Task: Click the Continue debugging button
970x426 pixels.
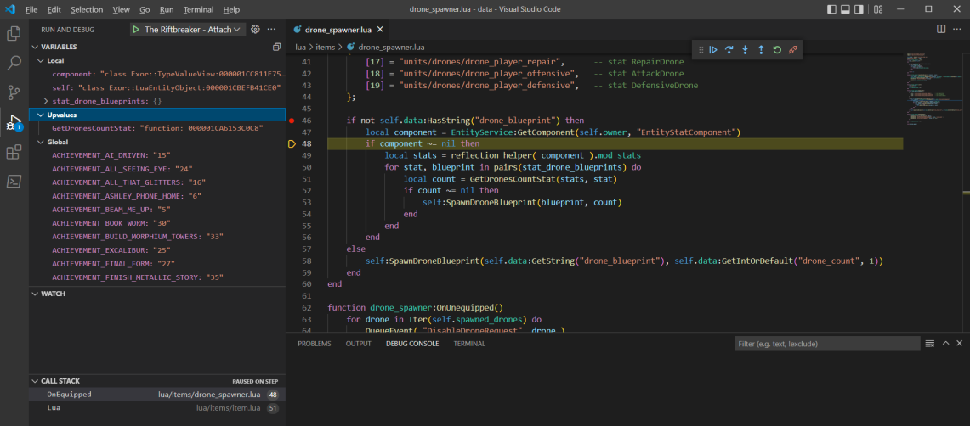Action: coord(713,50)
